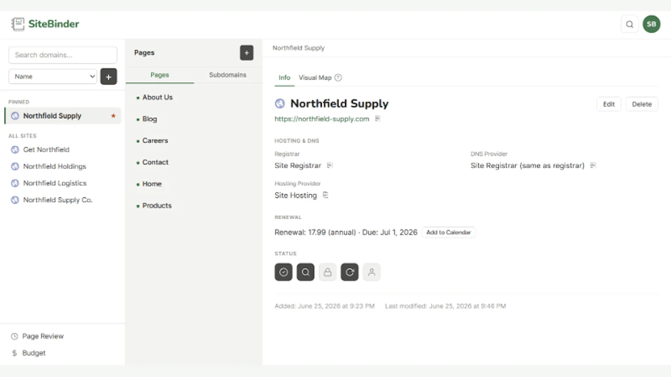This screenshot has height=377, width=671.
Task: Toggle the search/SEO status badge
Action: [x=305, y=272]
